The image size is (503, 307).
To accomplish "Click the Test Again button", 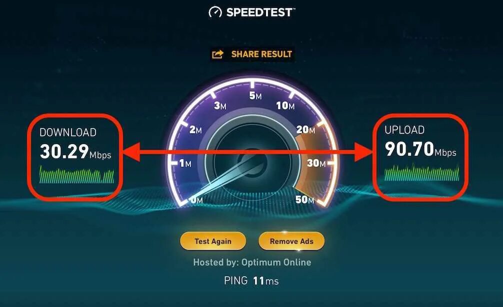I will [x=213, y=241].
